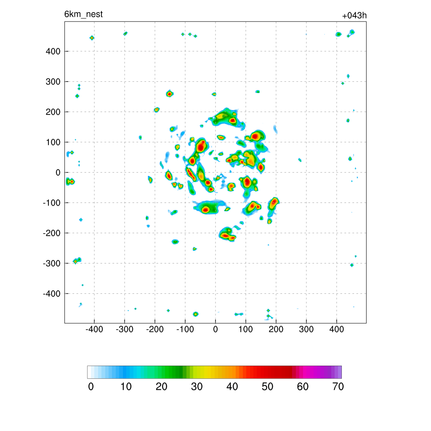Click the colorbar label '40'

click(232, 386)
